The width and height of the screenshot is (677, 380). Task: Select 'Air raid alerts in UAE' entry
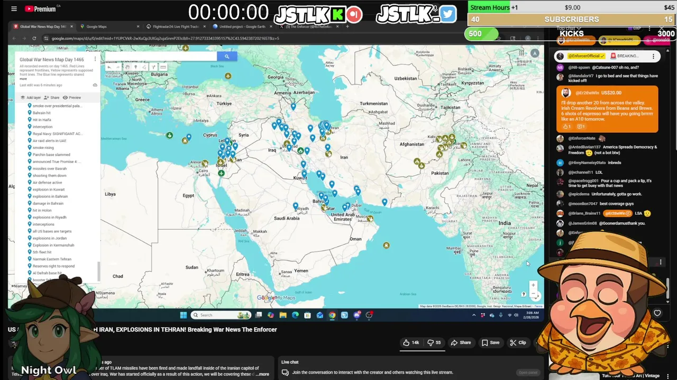[x=50, y=141]
